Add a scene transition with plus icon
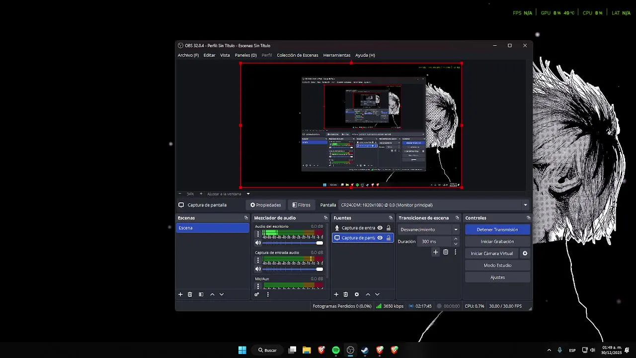Viewport: 636px width, 358px height. (x=436, y=252)
